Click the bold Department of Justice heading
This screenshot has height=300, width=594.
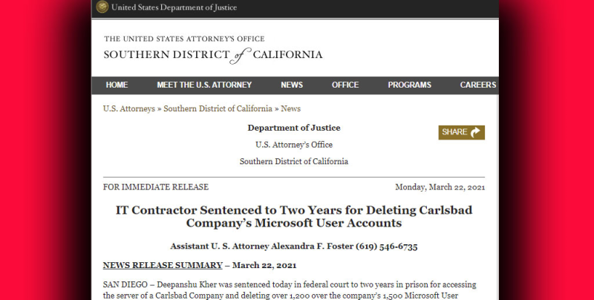tap(293, 128)
